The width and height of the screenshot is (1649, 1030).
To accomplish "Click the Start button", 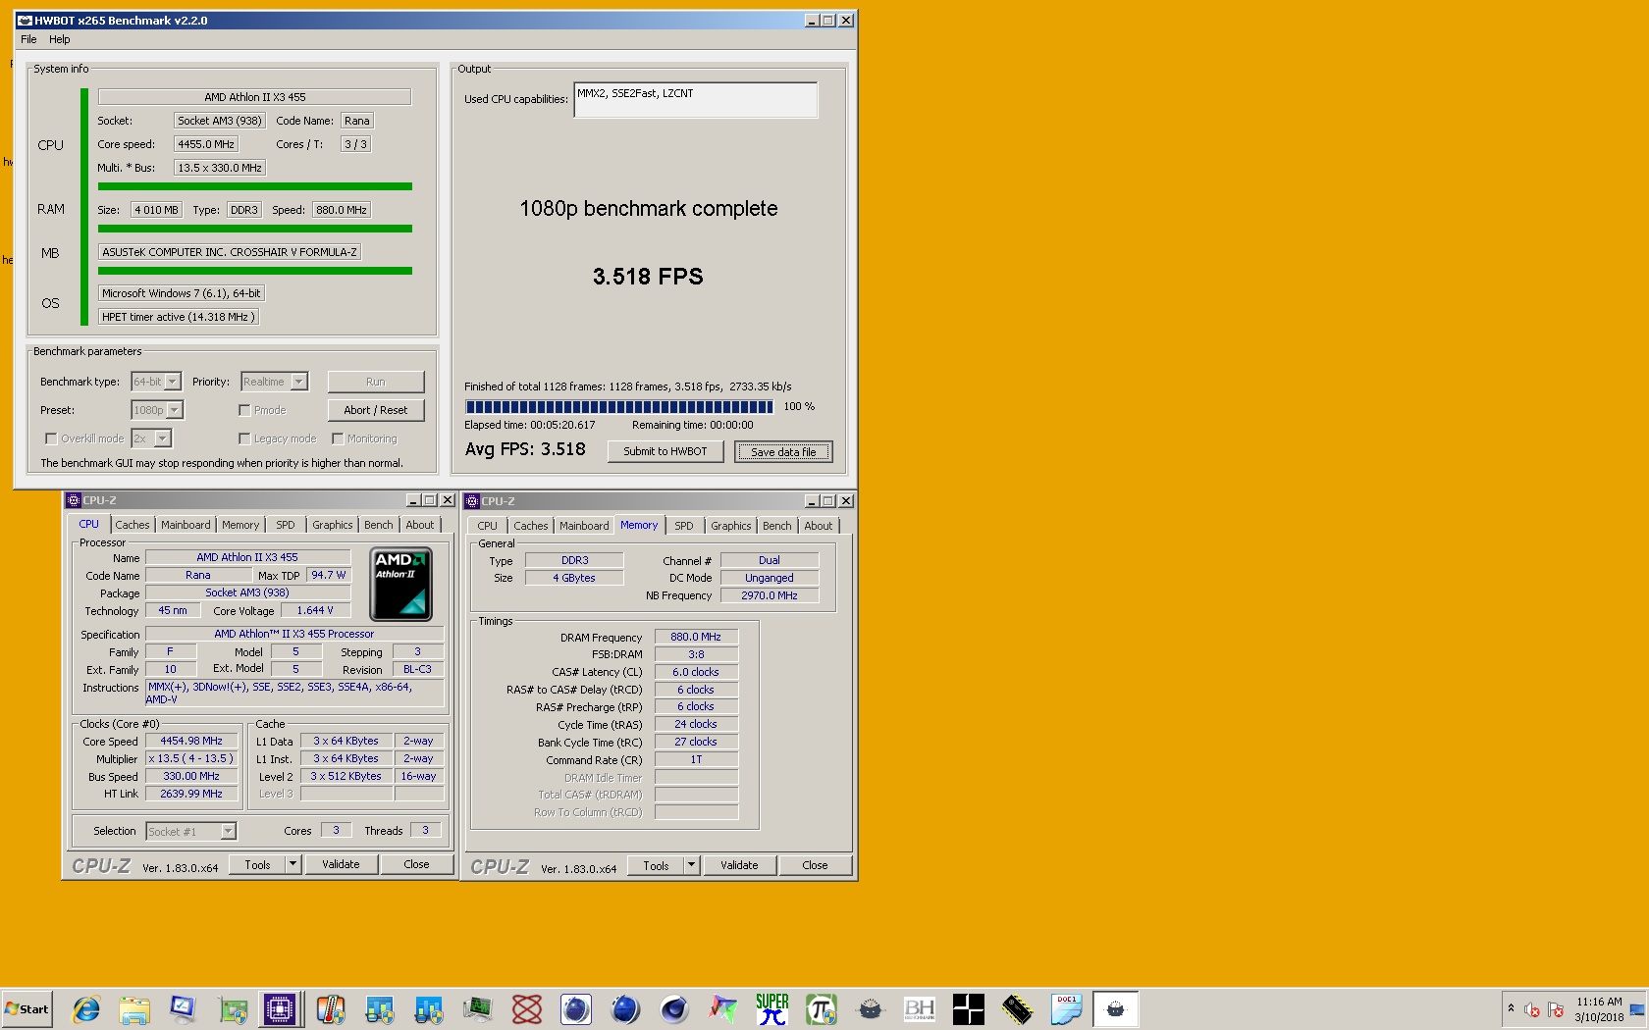I will tap(27, 1008).
